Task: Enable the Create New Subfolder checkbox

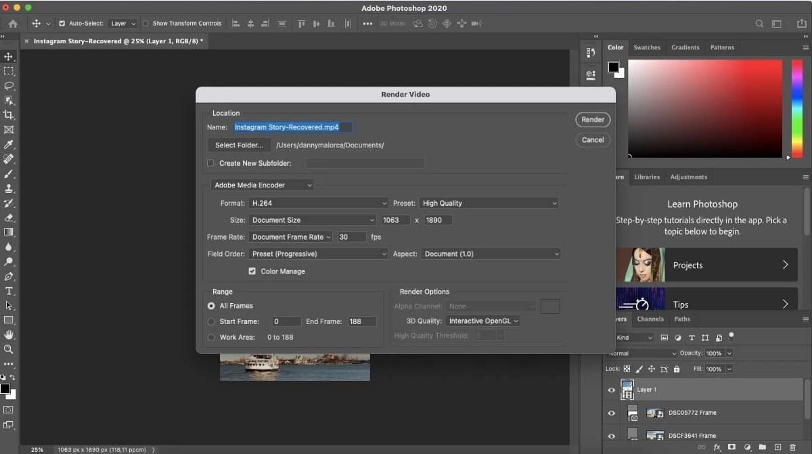Action: pos(212,163)
